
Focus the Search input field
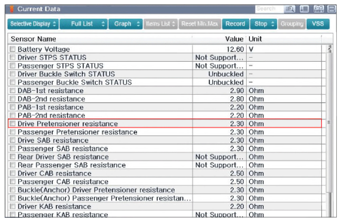(x=269, y=9)
